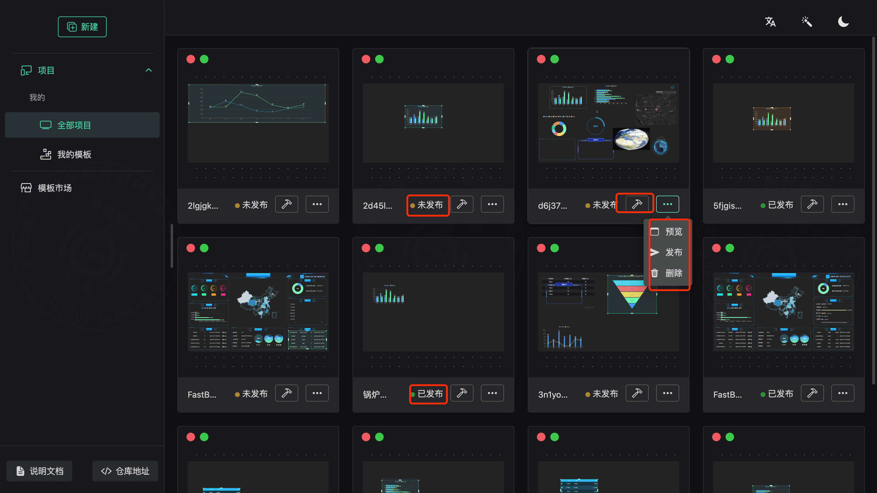Click the red dot on 2d45l card
The image size is (877, 493).
pyautogui.click(x=366, y=59)
